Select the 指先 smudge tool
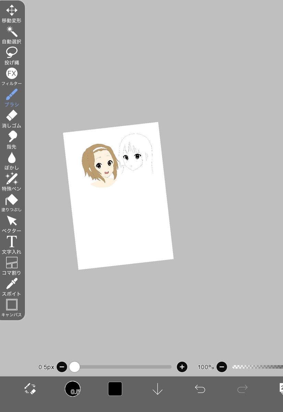The height and width of the screenshot is (412, 283). (12, 140)
